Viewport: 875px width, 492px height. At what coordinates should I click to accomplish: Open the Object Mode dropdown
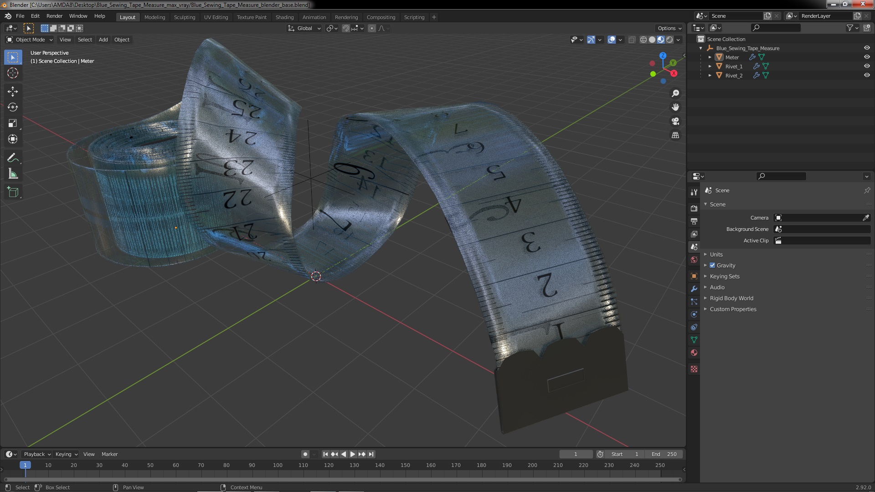(x=30, y=40)
